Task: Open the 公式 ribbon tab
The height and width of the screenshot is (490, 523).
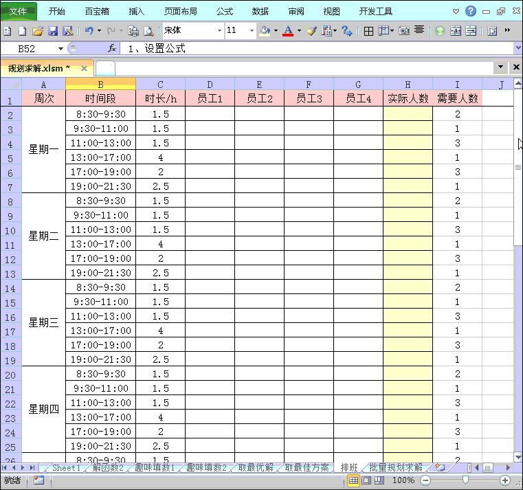Action: (225, 12)
